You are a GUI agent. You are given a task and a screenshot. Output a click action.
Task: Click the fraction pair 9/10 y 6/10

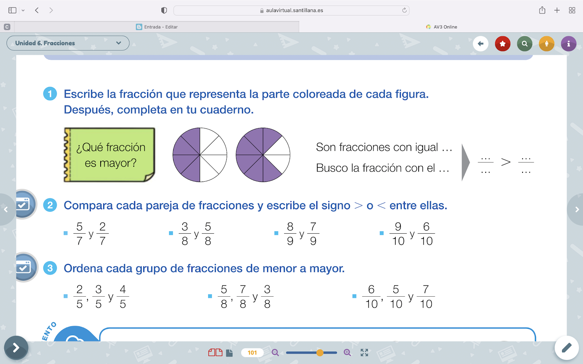coord(412,234)
